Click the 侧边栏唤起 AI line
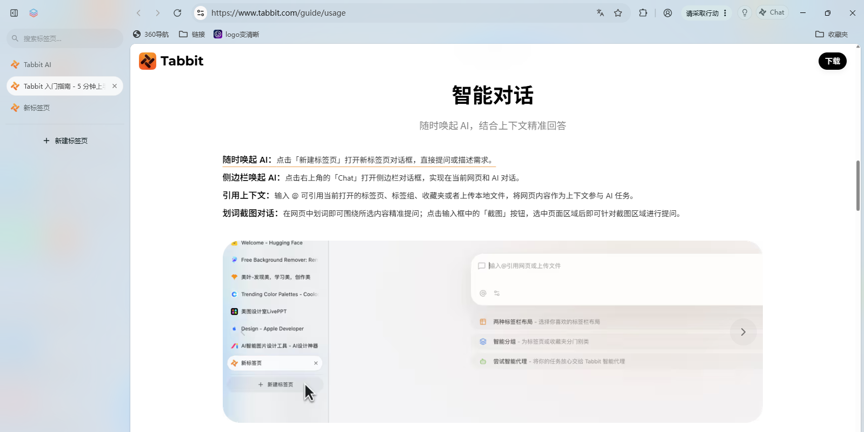The height and width of the screenshot is (432, 864). 373,178
